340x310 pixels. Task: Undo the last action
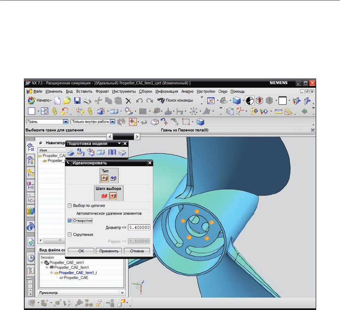pos(139,101)
